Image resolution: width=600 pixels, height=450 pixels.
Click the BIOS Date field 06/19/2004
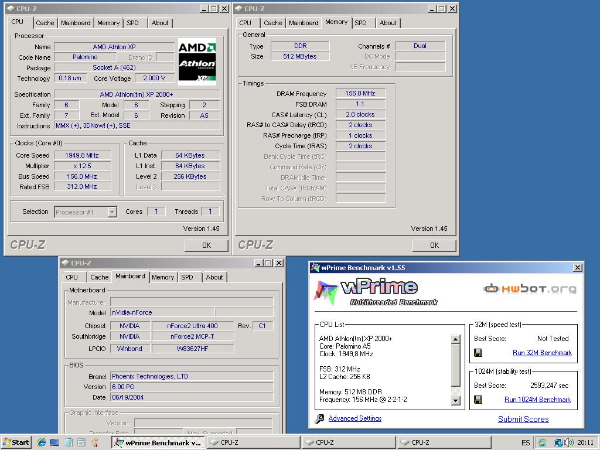(x=192, y=398)
